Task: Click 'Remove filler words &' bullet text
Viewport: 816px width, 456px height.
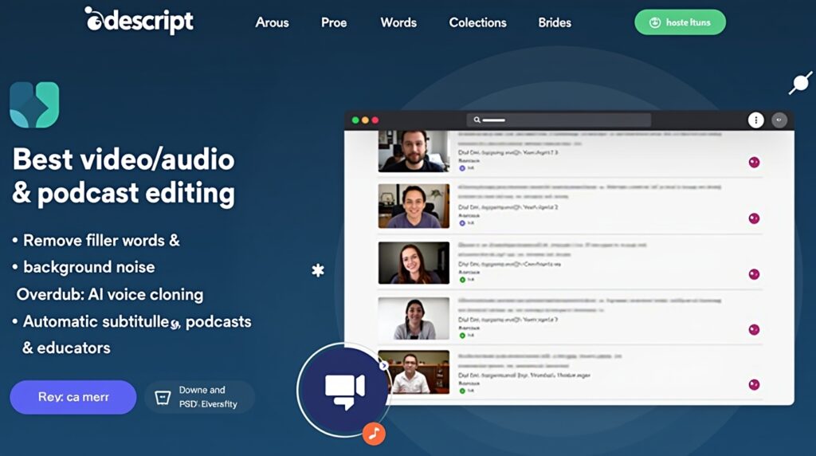Action: (101, 241)
